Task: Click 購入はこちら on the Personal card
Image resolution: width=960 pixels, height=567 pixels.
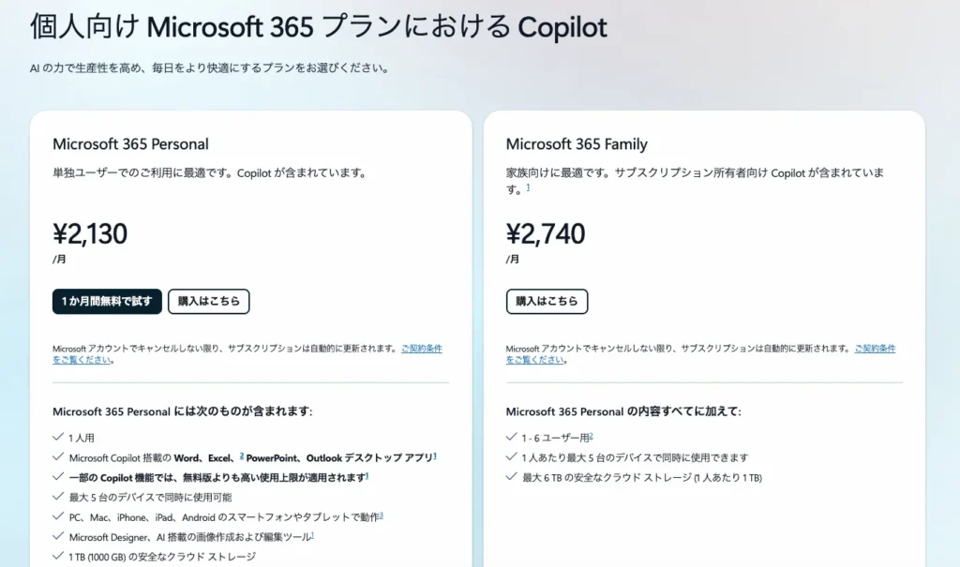Action: tap(208, 301)
